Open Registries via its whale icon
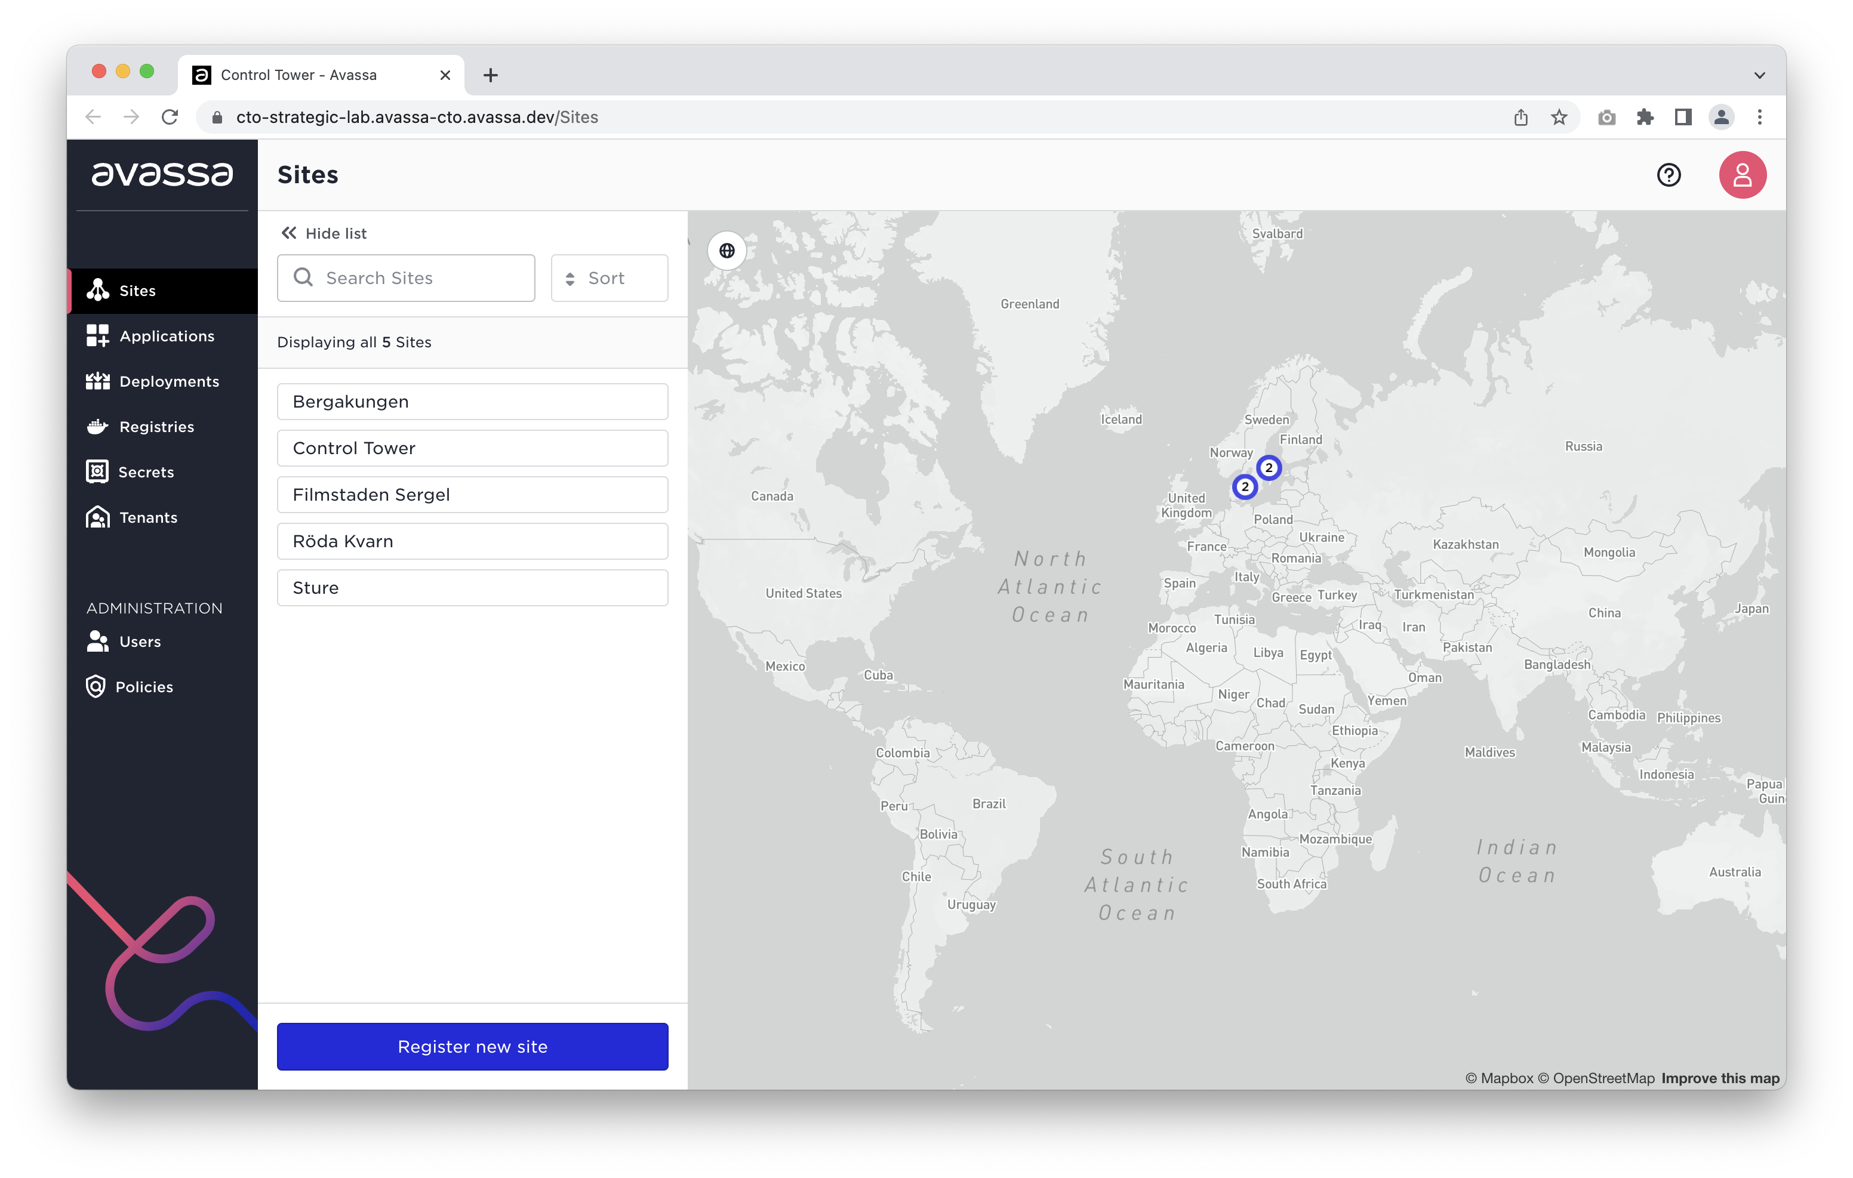 pos(98,426)
